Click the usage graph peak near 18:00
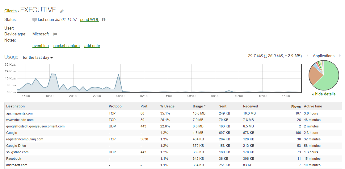345x169 pixels. click(x=53, y=74)
